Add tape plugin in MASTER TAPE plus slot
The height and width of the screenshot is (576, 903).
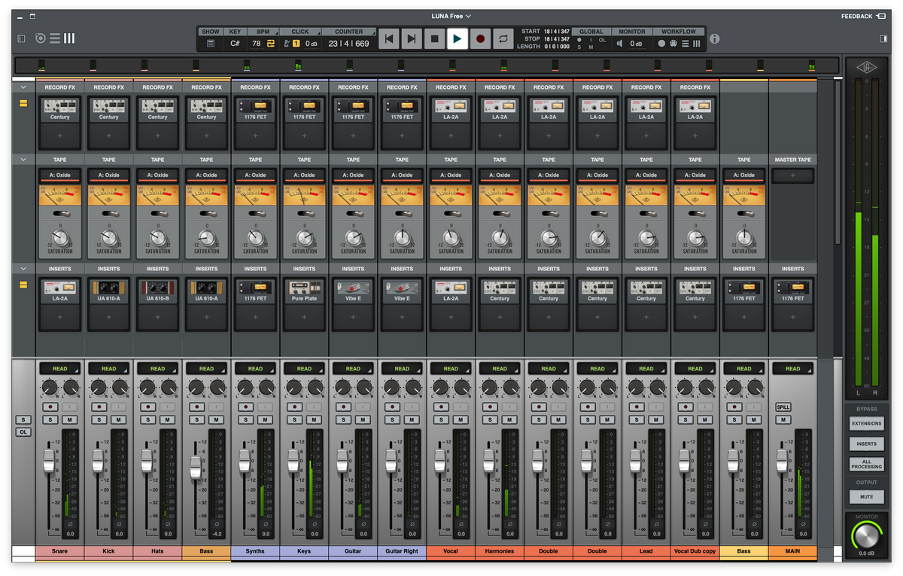coord(792,175)
